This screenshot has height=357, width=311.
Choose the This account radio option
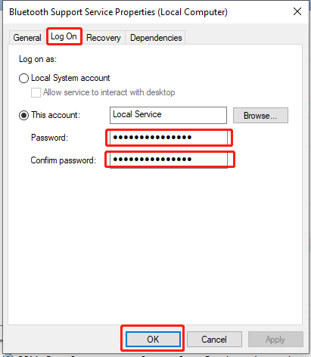point(23,115)
